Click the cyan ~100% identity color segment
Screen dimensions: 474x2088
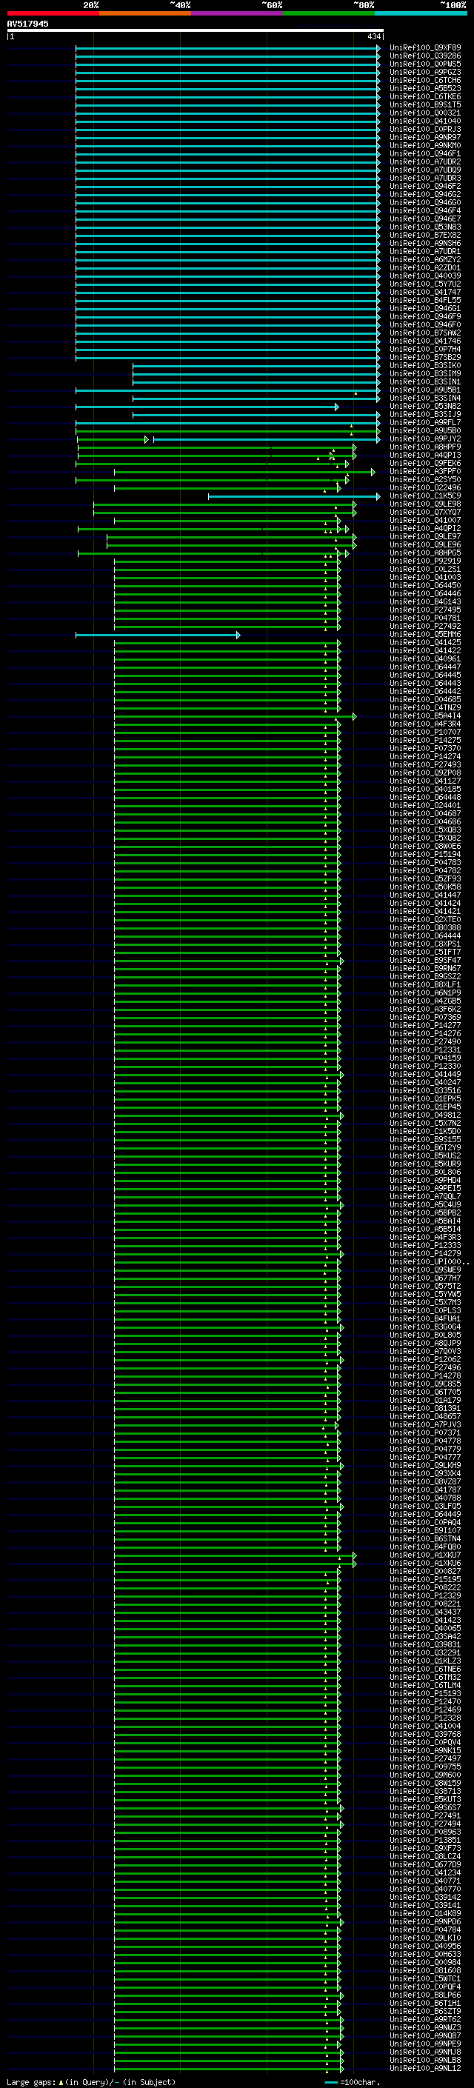(421, 13)
